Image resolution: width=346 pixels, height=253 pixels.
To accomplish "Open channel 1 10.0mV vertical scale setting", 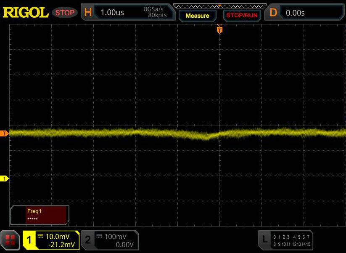I will coord(58,237).
